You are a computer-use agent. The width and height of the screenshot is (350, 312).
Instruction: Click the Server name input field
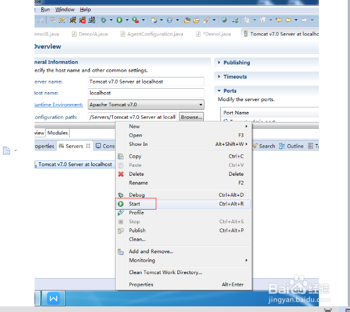coord(146,82)
